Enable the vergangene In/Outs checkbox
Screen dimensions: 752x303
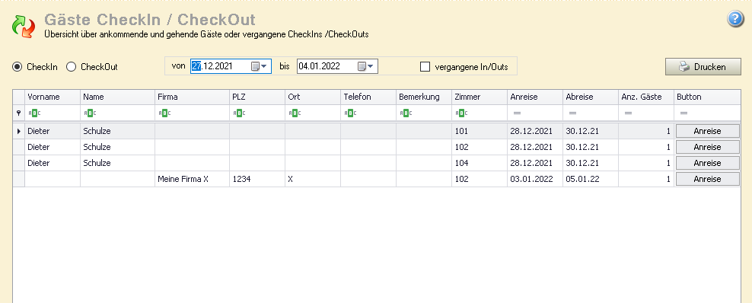click(425, 67)
